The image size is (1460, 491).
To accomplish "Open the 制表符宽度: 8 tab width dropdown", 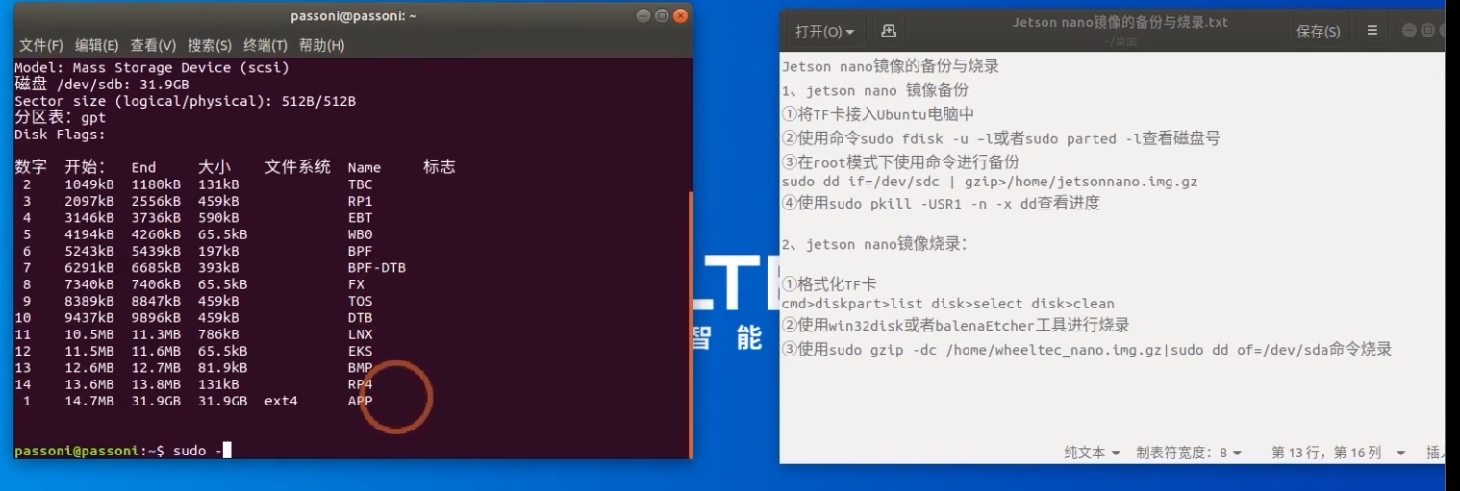I will click(x=1189, y=453).
